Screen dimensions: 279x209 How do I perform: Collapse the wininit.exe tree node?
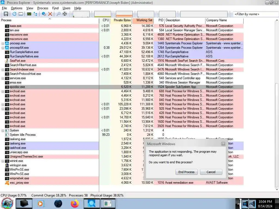(3, 161)
